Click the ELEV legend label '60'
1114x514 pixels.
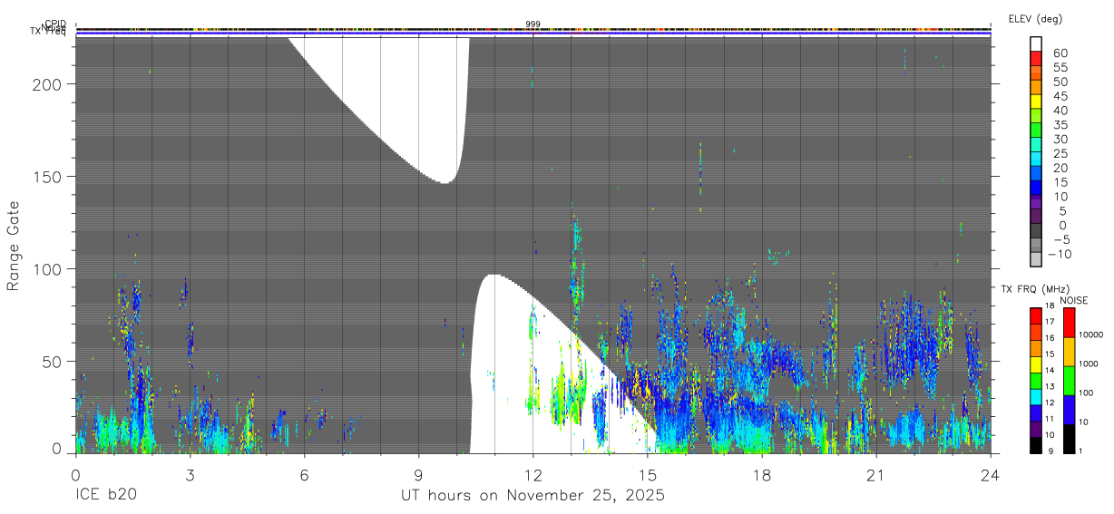pyautogui.click(x=1060, y=53)
